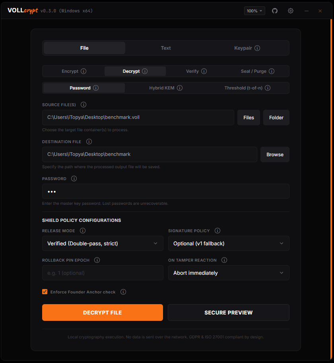Image resolution: width=334 pixels, height=363 pixels.
Task: Select the Decrypt operation tab
Action: (135, 71)
